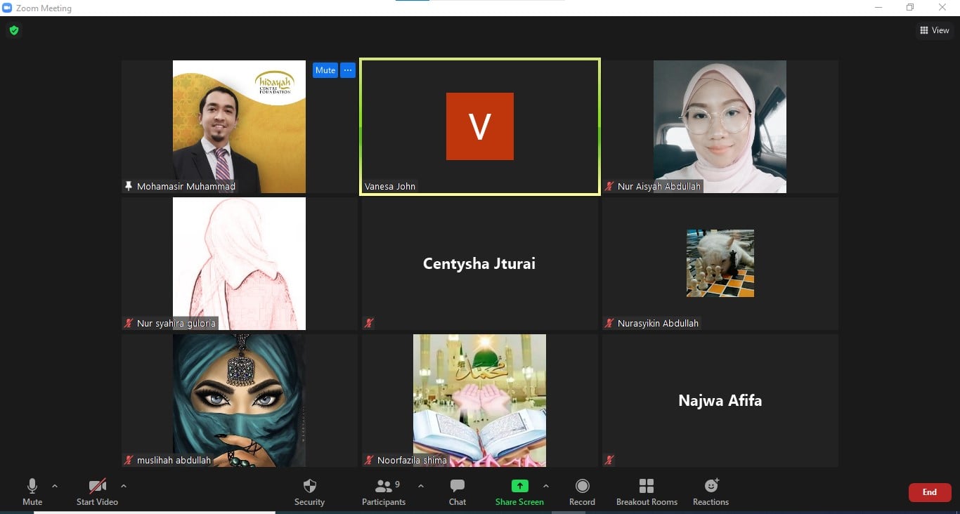960x514 pixels.
Task: Click the green Share Screen icon
Action: coord(519,486)
